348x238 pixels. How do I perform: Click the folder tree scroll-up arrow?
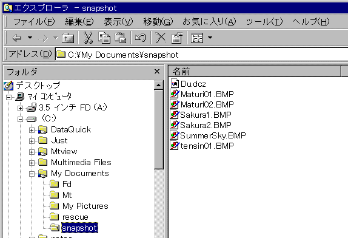tap(158, 85)
